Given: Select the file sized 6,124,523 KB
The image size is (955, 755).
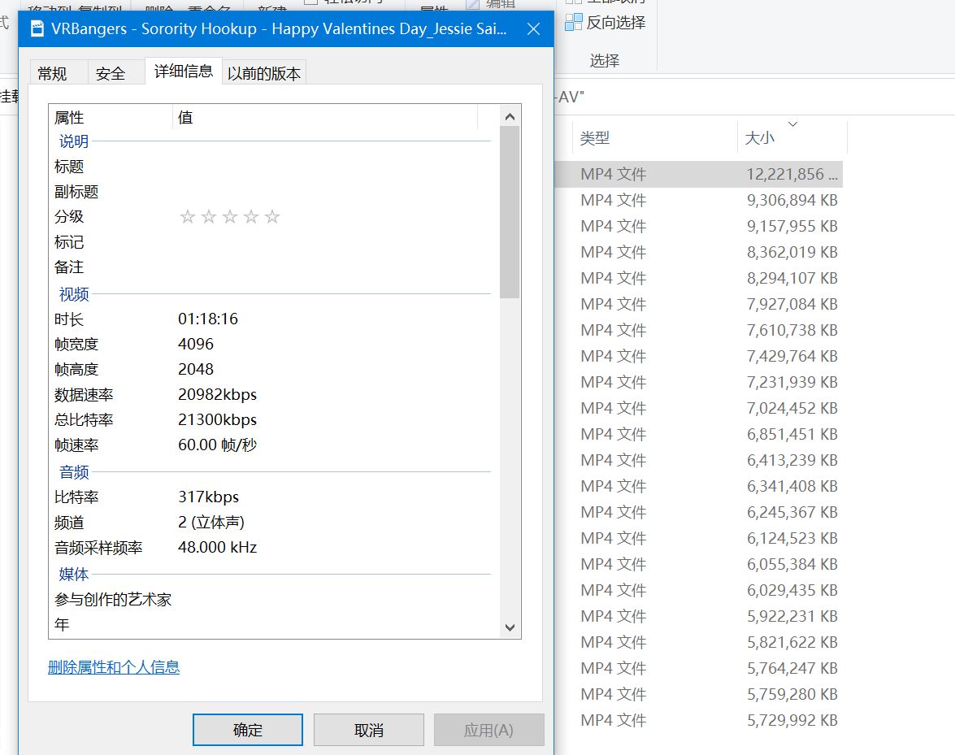Looking at the screenshot, I should (699, 538).
